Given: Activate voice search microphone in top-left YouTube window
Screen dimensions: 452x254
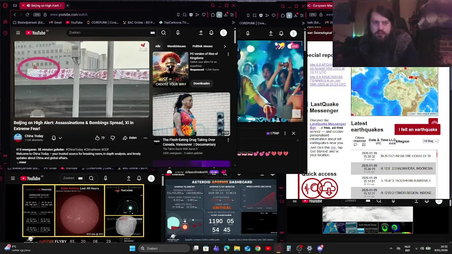Looking at the screenshot, I should [178, 32].
